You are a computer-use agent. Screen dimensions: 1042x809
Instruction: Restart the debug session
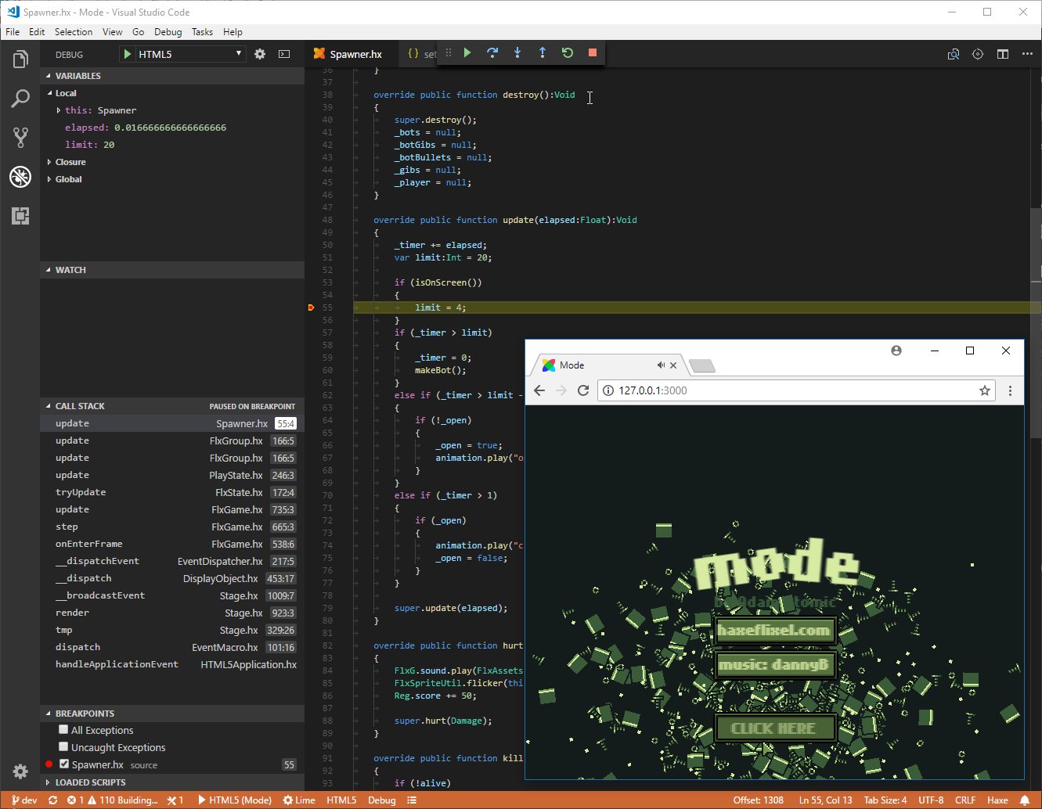click(x=568, y=52)
